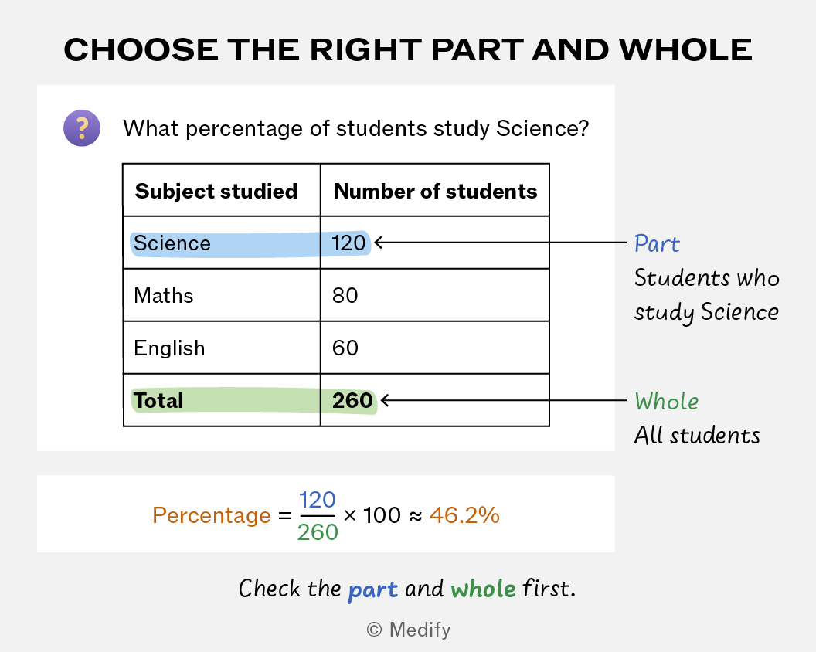This screenshot has width=816, height=652.
Task: Click the question text about Science
Action: (x=356, y=128)
